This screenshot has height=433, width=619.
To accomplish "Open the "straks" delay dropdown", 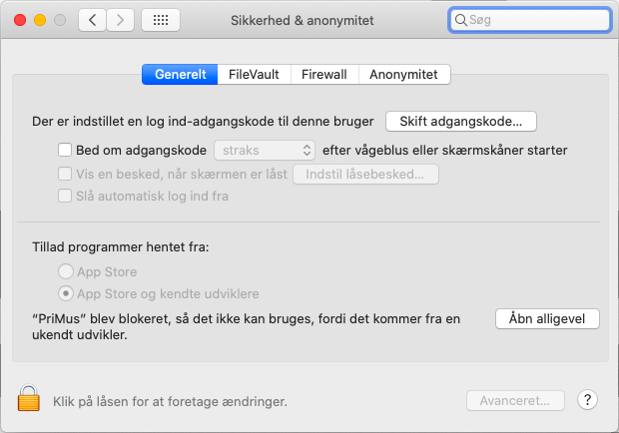I will pos(265,151).
